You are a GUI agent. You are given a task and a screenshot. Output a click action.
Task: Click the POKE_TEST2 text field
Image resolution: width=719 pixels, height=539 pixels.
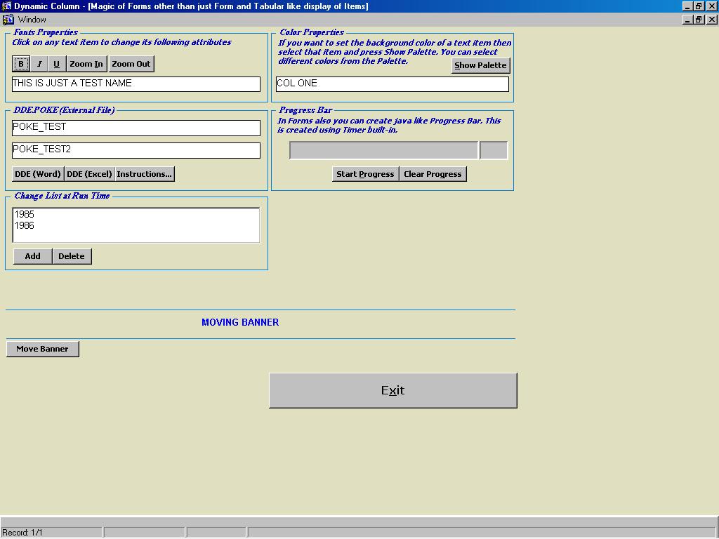[136, 149]
